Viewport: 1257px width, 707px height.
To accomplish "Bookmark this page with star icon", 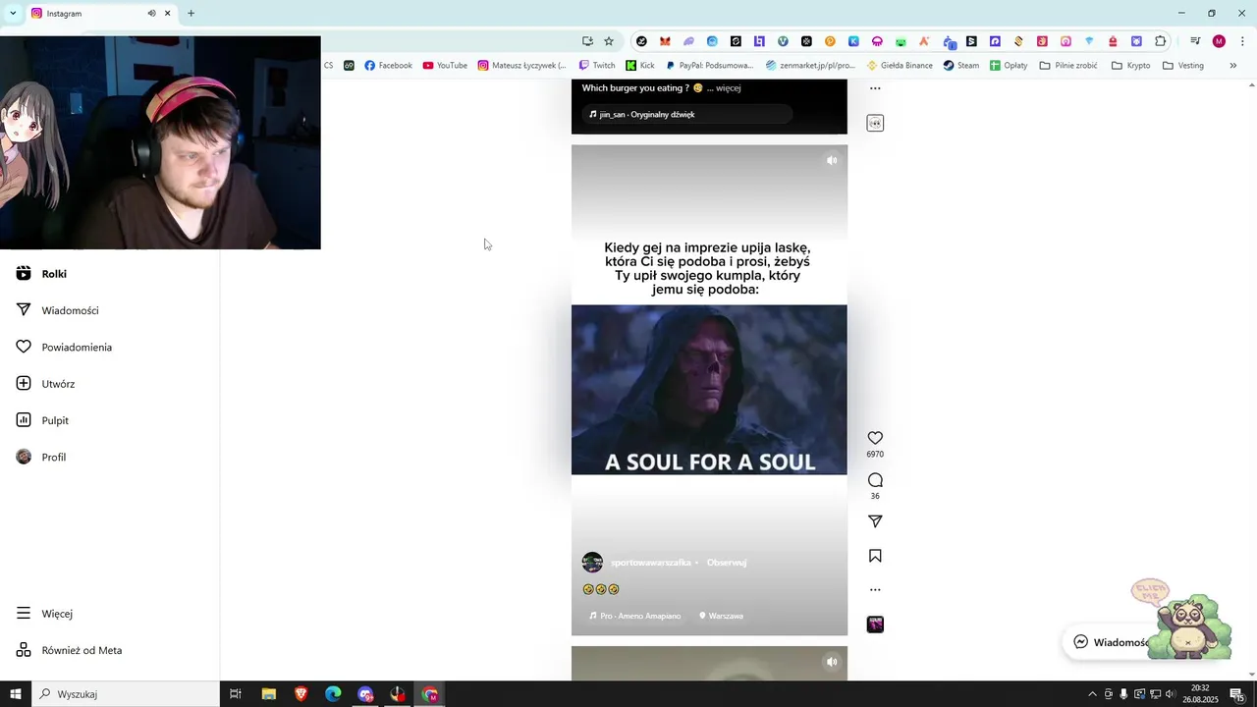I will [609, 41].
